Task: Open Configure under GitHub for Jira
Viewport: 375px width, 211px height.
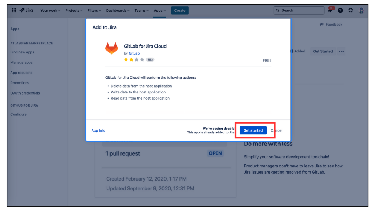Action: pyautogui.click(x=18, y=114)
